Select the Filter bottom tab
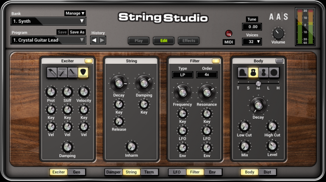The height and width of the screenshot is (182, 326). 195,172
